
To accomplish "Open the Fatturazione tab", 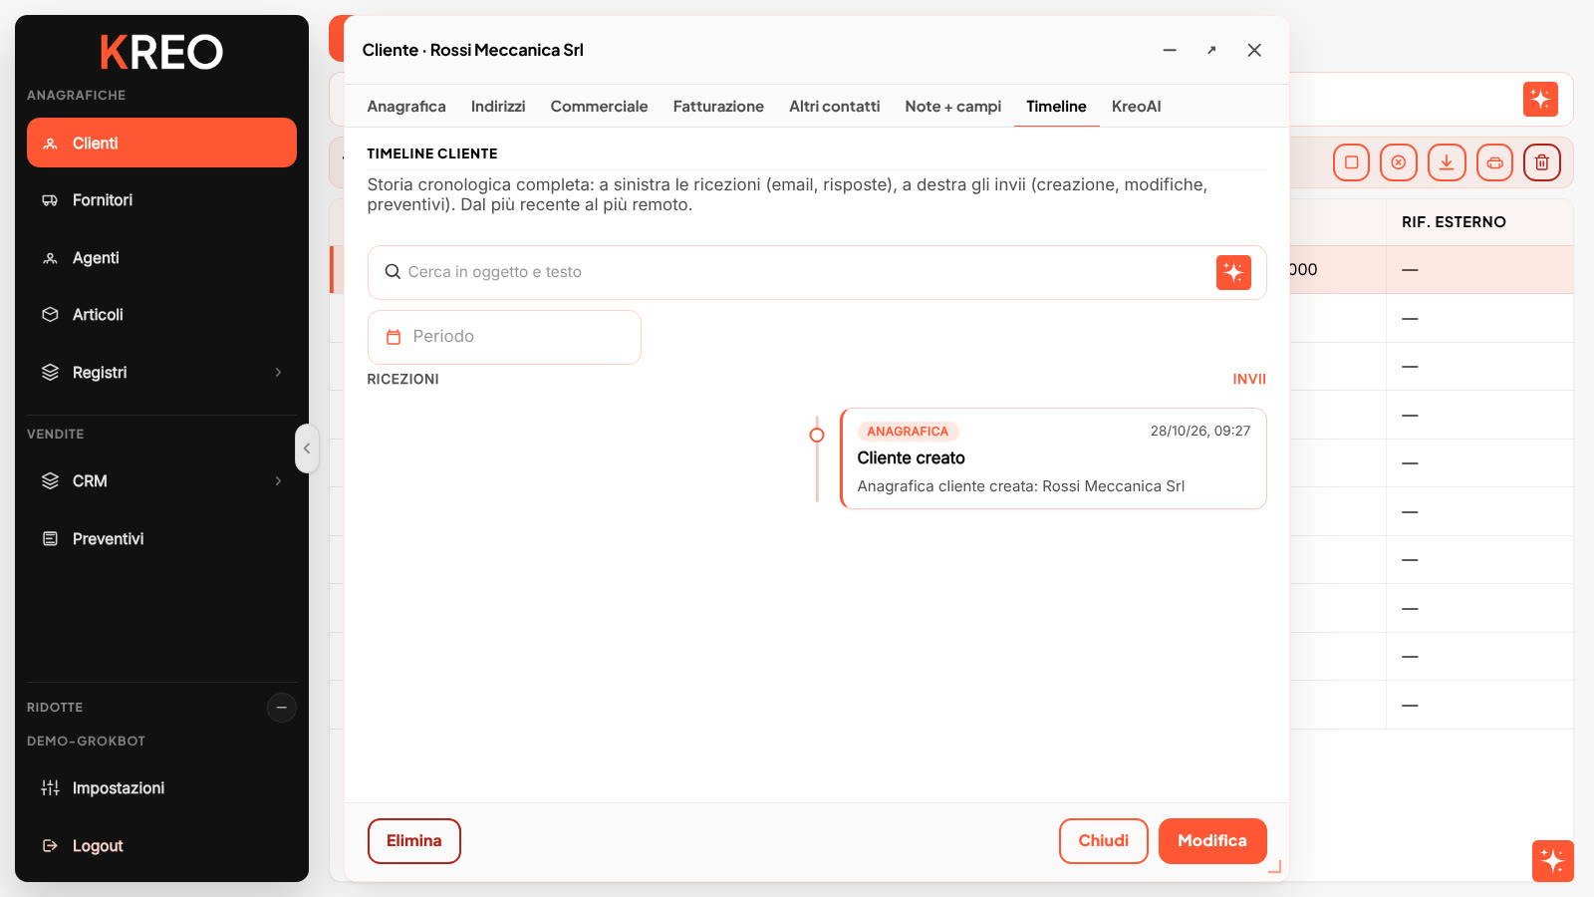I will coord(718,107).
